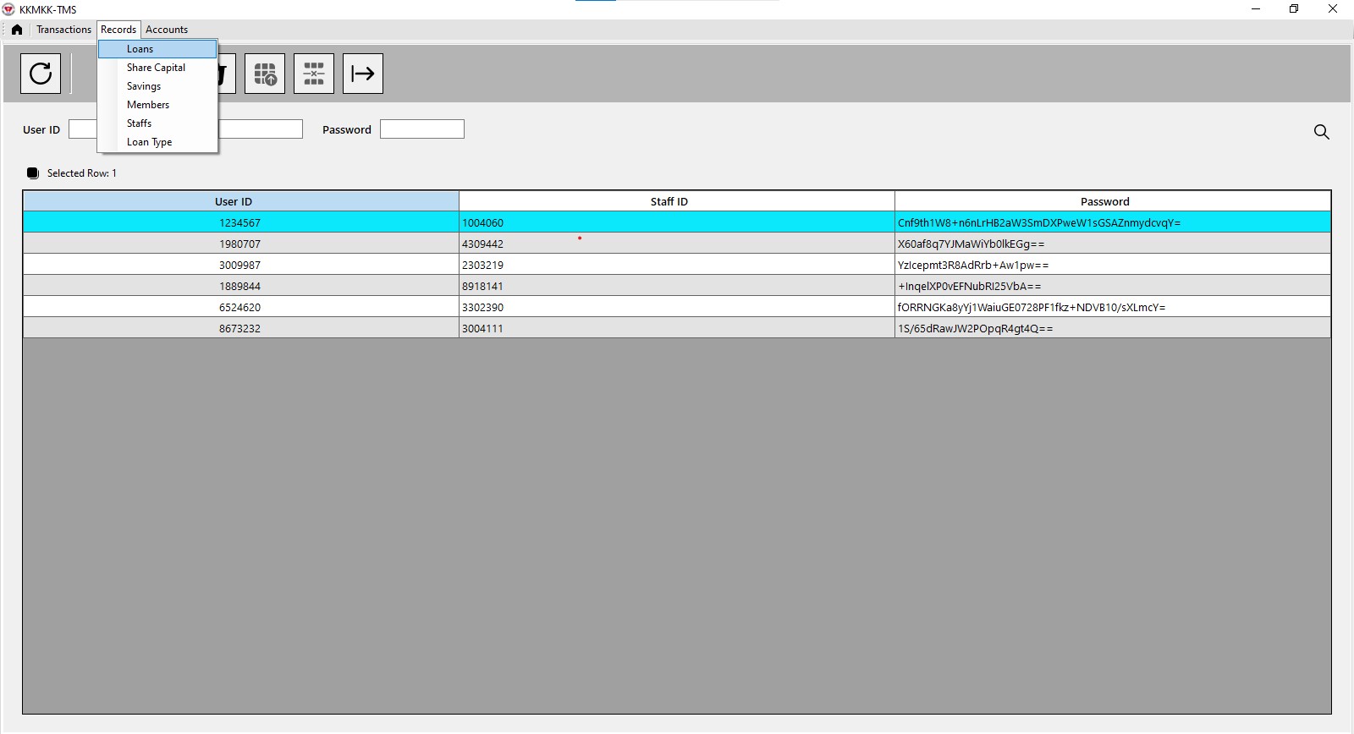The height and width of the screenshot is (734, 1354).
Task: Click password cell starting with 1S/65dRaw
Action: 1113,328
